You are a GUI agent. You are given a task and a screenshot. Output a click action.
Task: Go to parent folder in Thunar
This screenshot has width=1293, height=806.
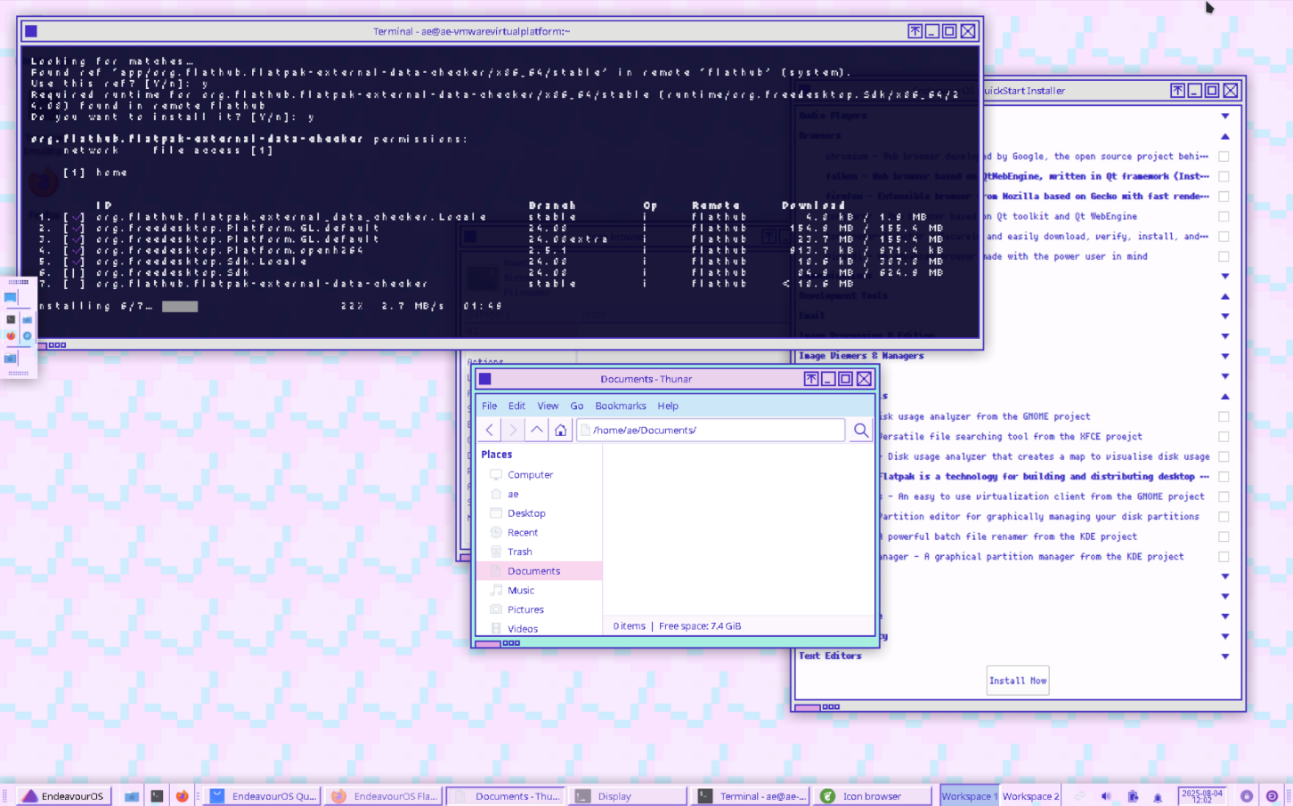[537, 431]
